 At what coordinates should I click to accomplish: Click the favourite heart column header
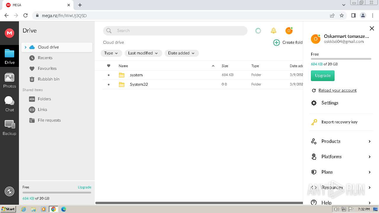tap(109, 66)
